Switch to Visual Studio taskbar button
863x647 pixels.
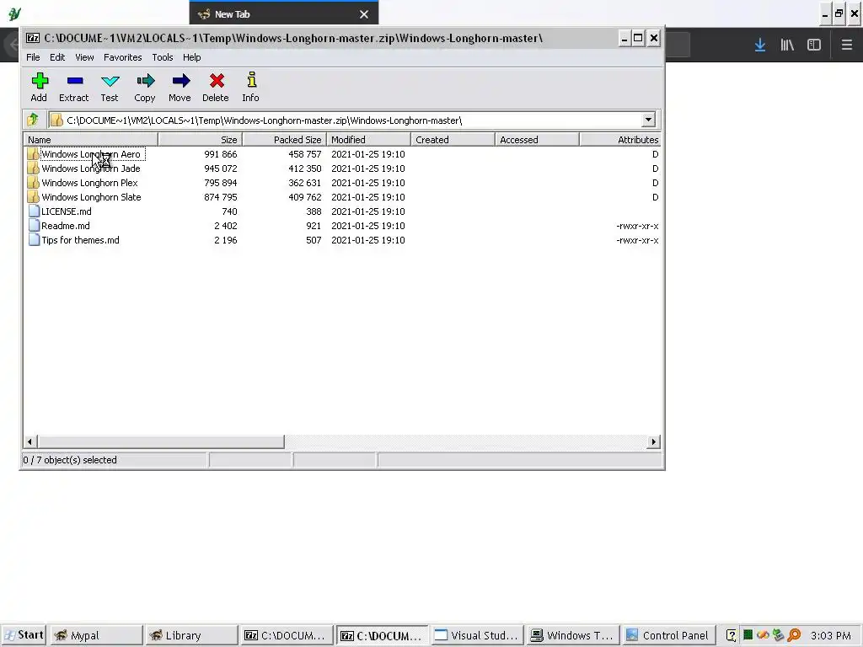coord(477,635)
